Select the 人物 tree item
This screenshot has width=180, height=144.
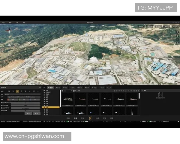coord(46,105)
